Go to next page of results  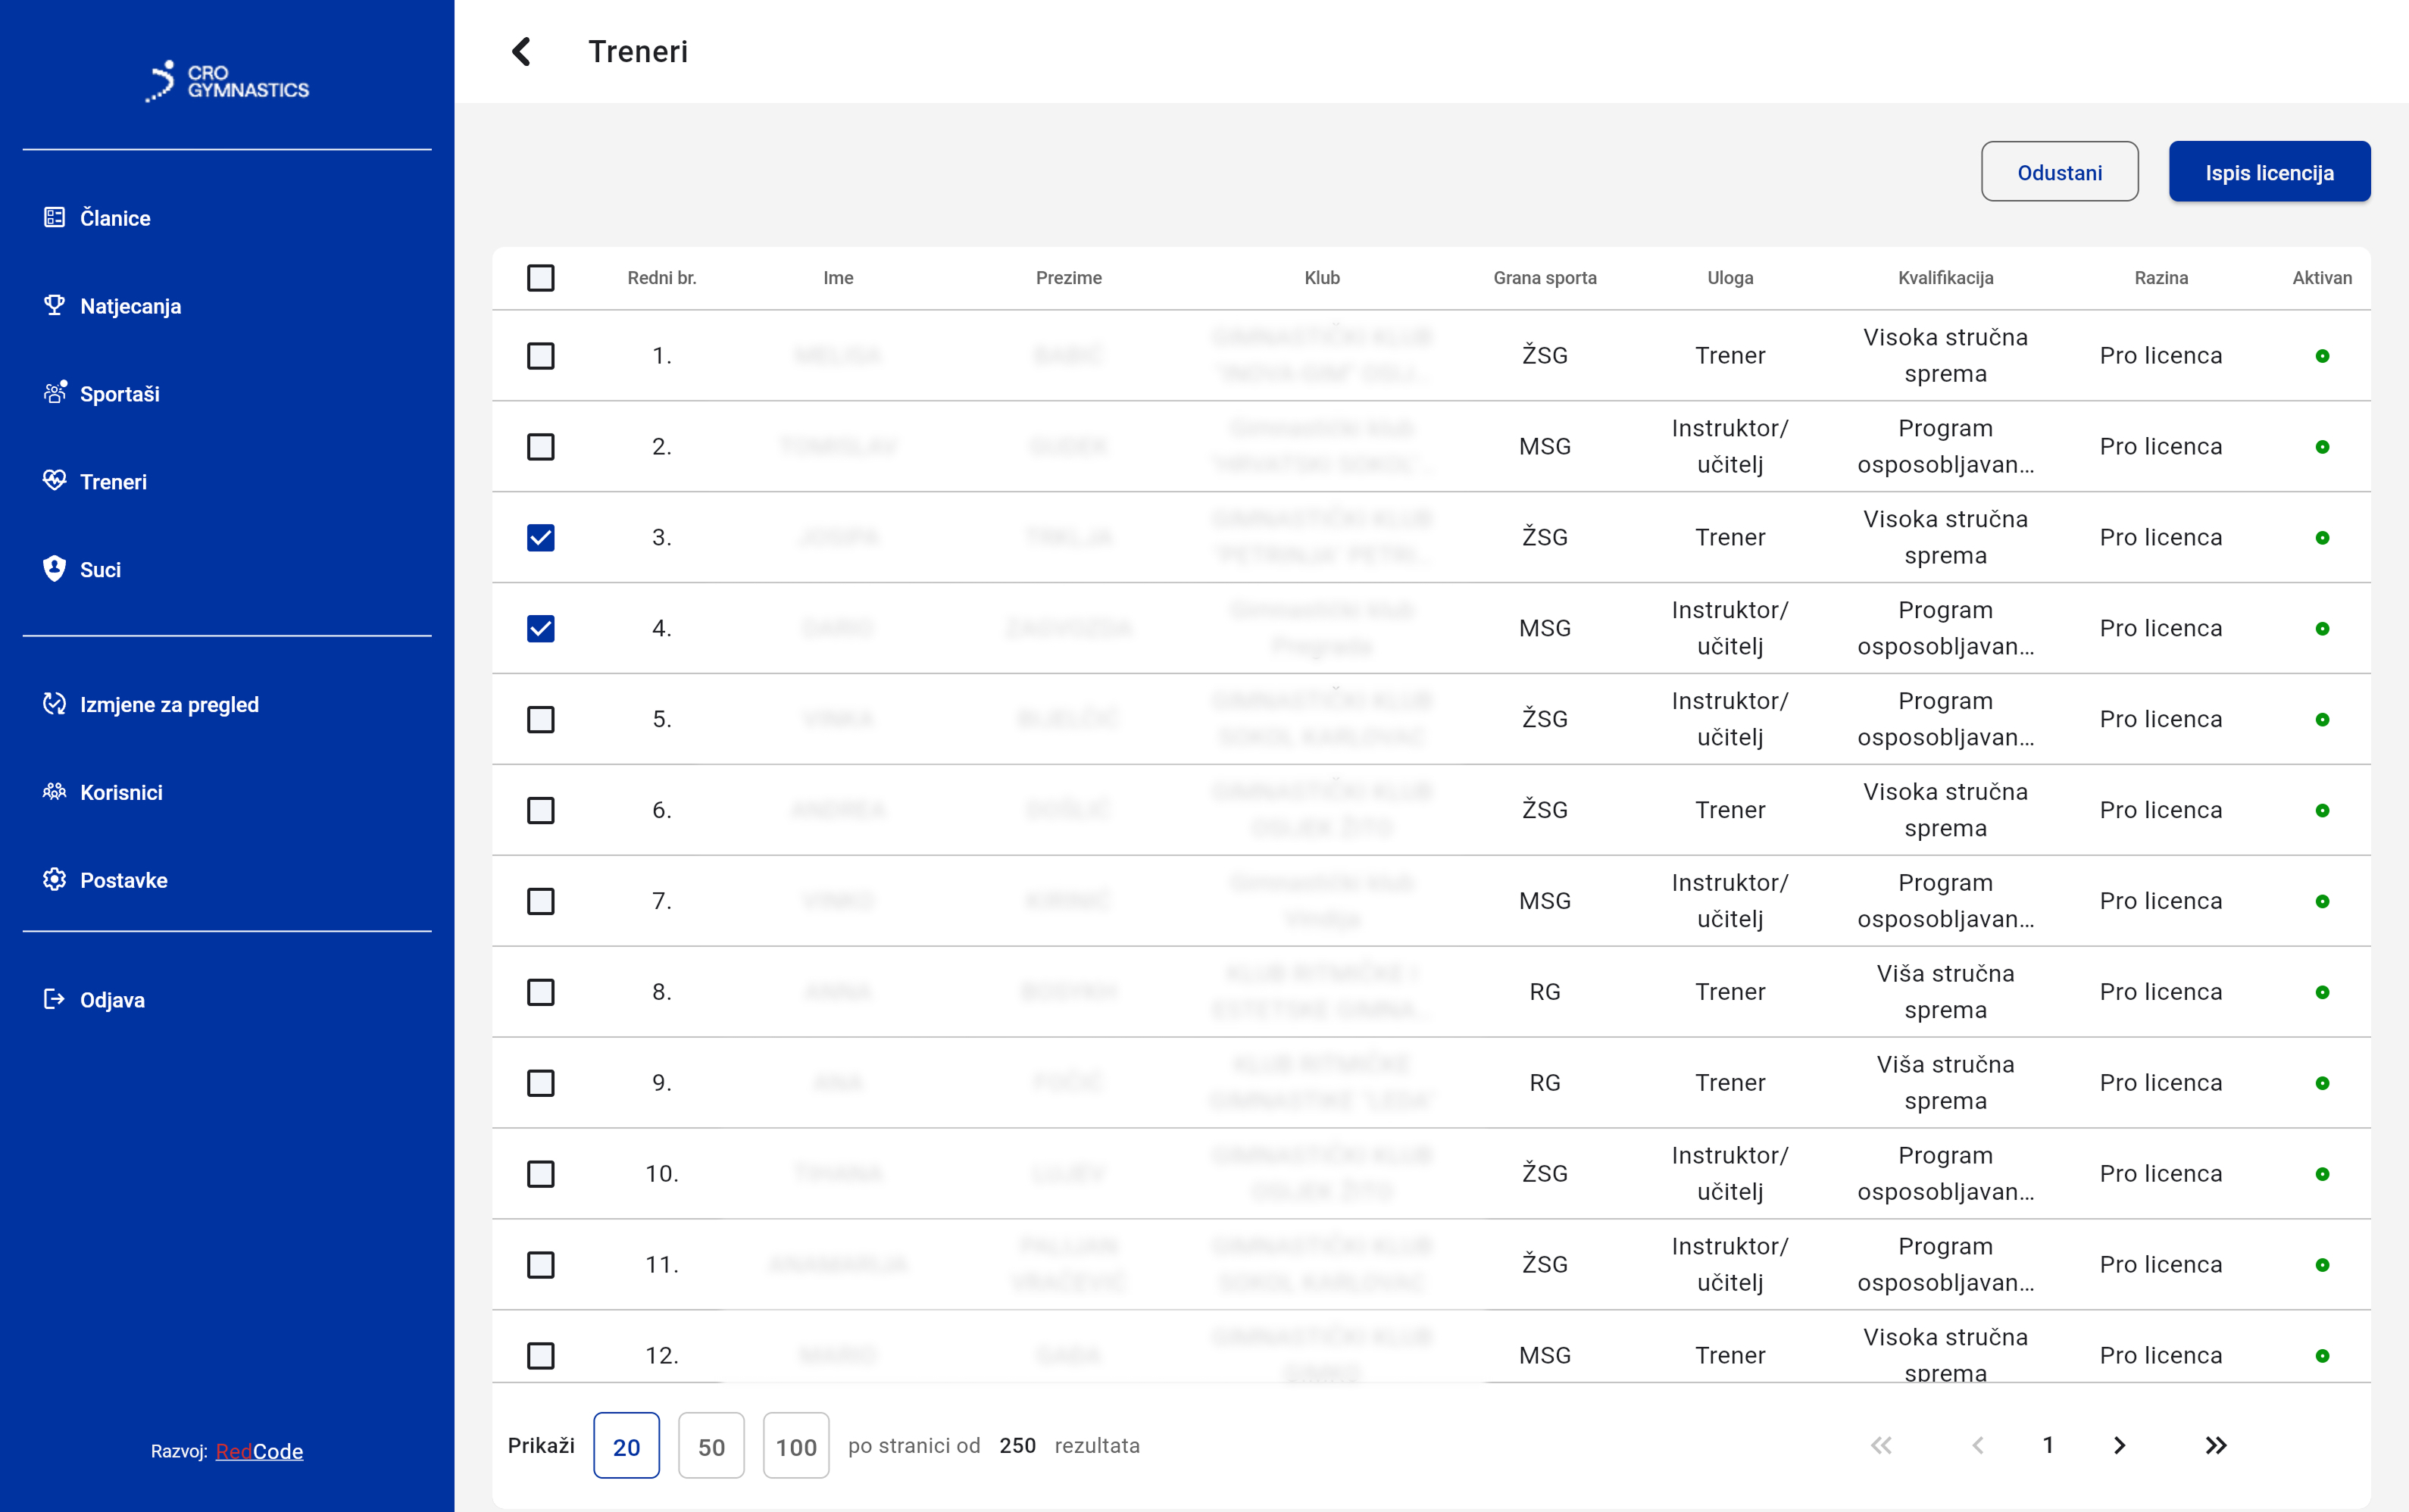[x=2119, y=1445]
